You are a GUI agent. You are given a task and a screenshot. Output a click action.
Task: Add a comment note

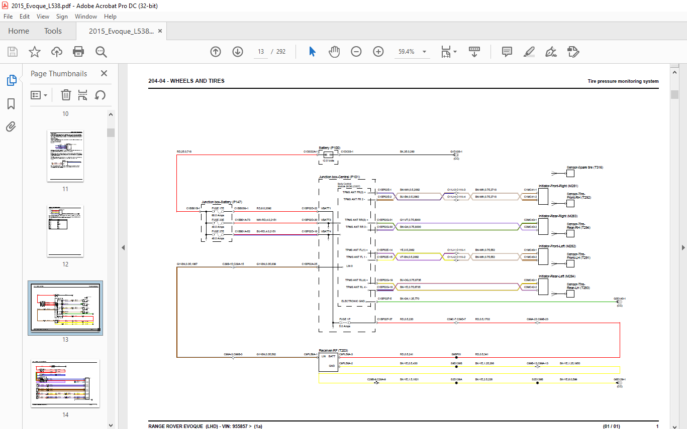coord(507,52)
